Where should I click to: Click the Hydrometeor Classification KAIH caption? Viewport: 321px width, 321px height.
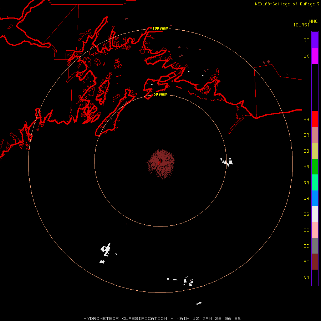point(162,319)
